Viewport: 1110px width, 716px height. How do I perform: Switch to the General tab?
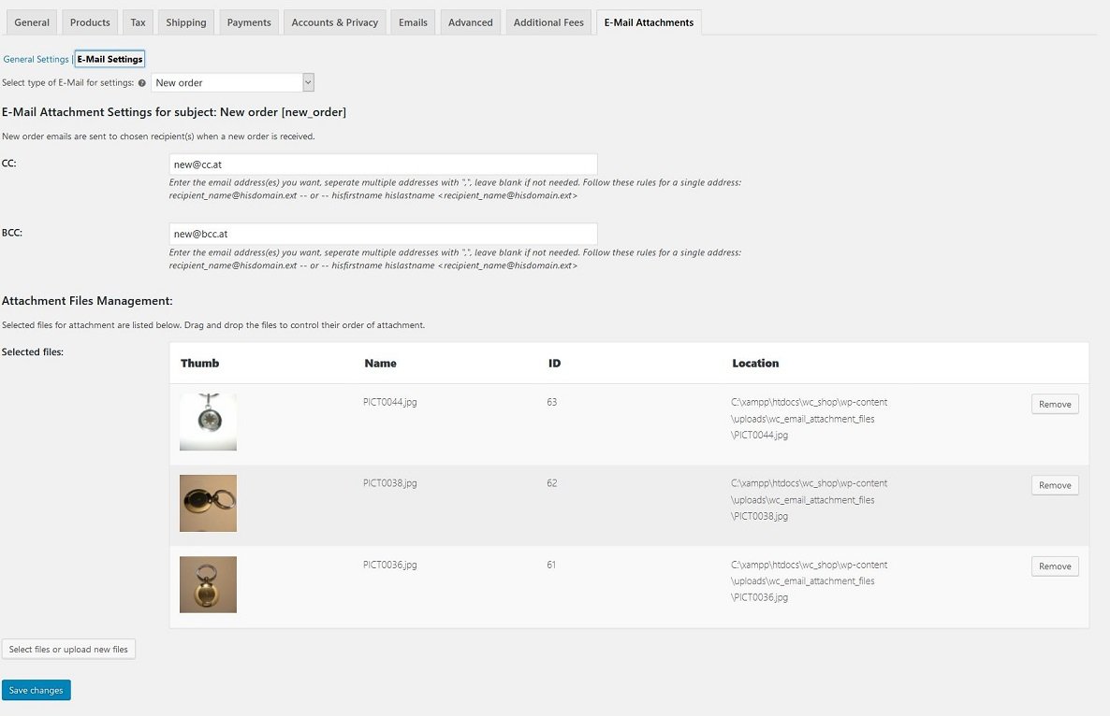click(x=31, y=21)
